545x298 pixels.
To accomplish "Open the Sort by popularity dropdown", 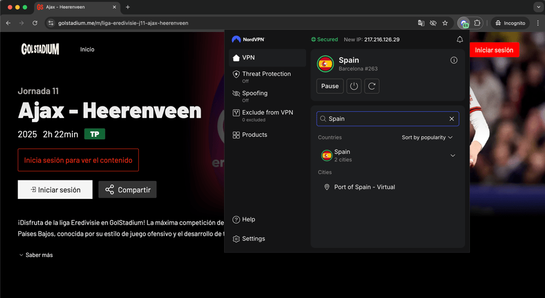I will tap(427, 137).
